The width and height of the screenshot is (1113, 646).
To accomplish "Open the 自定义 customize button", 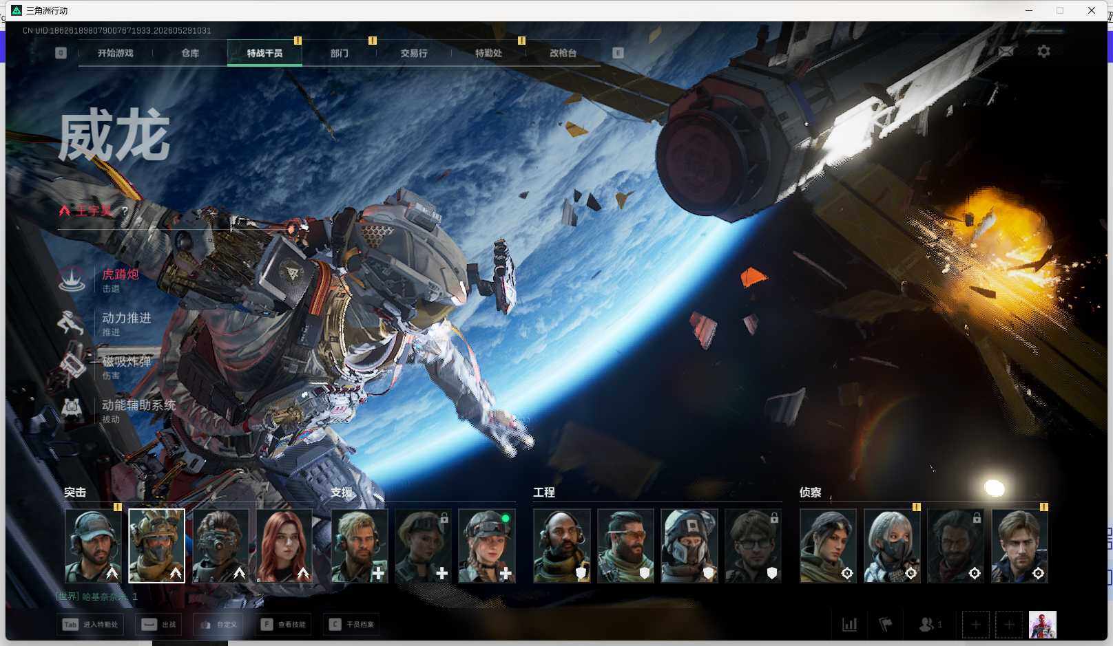I will click(219, 625).
